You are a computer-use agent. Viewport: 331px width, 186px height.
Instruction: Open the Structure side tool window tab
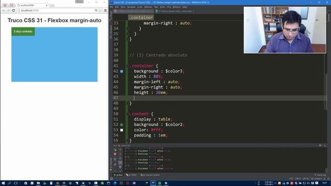(111, 32)
